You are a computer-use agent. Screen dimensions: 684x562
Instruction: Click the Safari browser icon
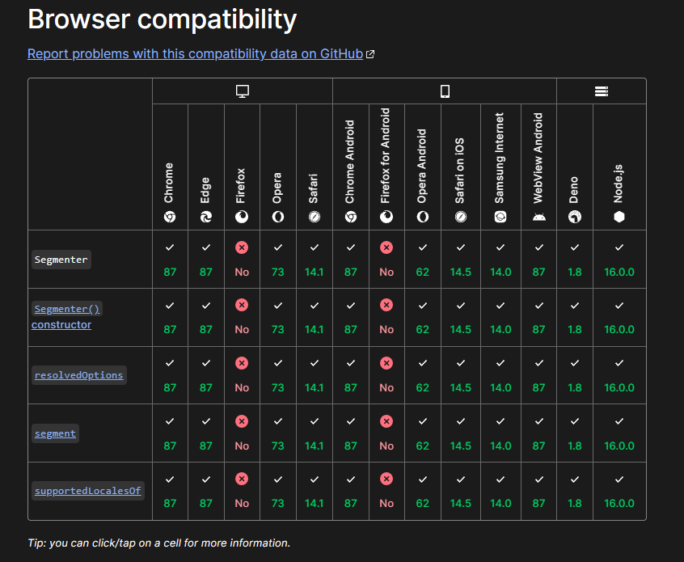(314, 216)
